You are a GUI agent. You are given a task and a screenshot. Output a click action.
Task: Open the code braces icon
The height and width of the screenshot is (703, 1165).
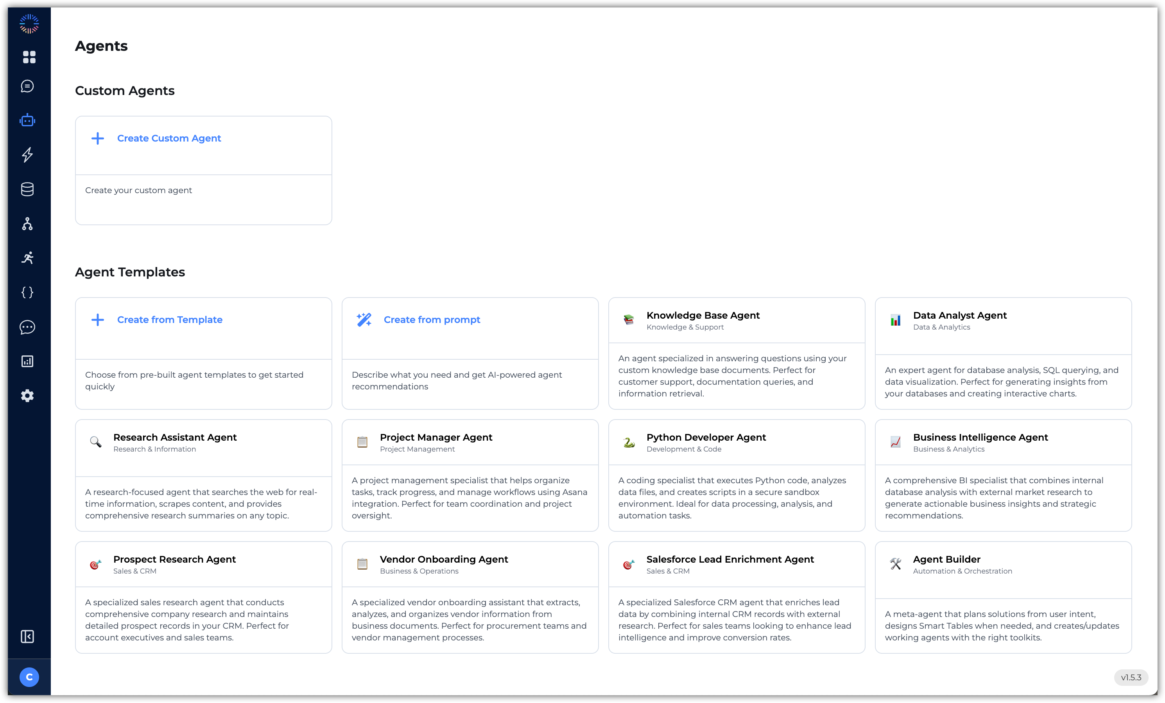pyautogui.click(x=27, y=292)
